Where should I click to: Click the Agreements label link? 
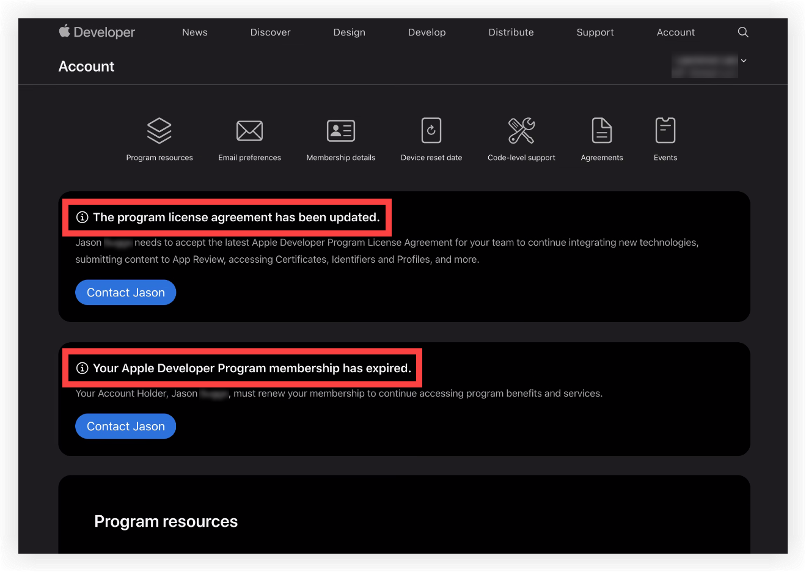coord(602,158)
